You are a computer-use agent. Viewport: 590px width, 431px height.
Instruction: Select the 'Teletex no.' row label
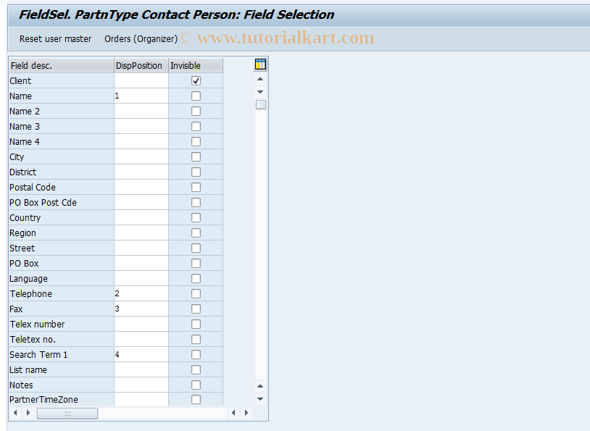pos(33,340)
